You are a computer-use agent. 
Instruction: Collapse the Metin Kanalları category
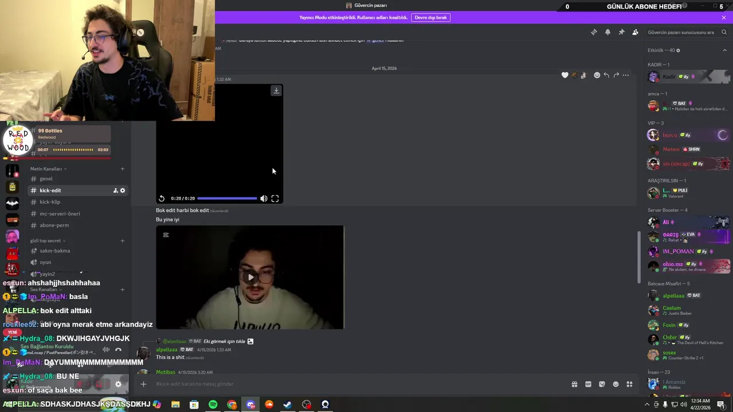[48, 169]
